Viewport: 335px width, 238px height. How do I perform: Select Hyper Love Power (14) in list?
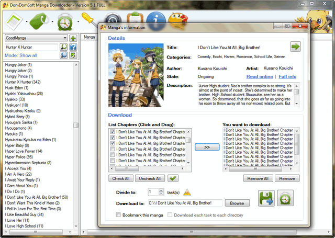point(24,151)
